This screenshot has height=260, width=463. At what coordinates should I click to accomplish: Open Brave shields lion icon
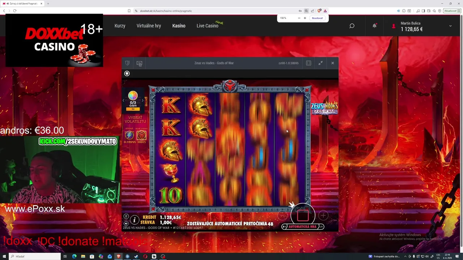click(x=319, y=11)
